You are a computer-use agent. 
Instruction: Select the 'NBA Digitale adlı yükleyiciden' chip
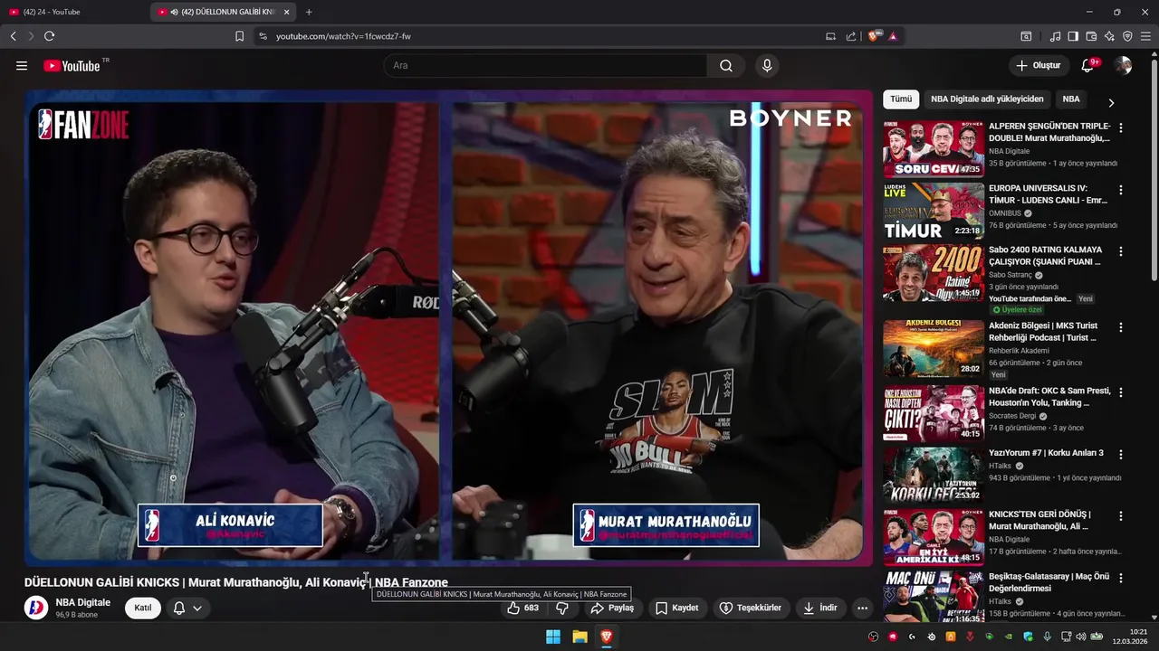(987, 99)
